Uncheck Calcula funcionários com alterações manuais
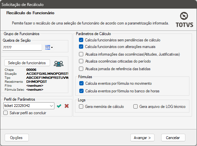This screenshot has width=197, height=146. [81, 47]
